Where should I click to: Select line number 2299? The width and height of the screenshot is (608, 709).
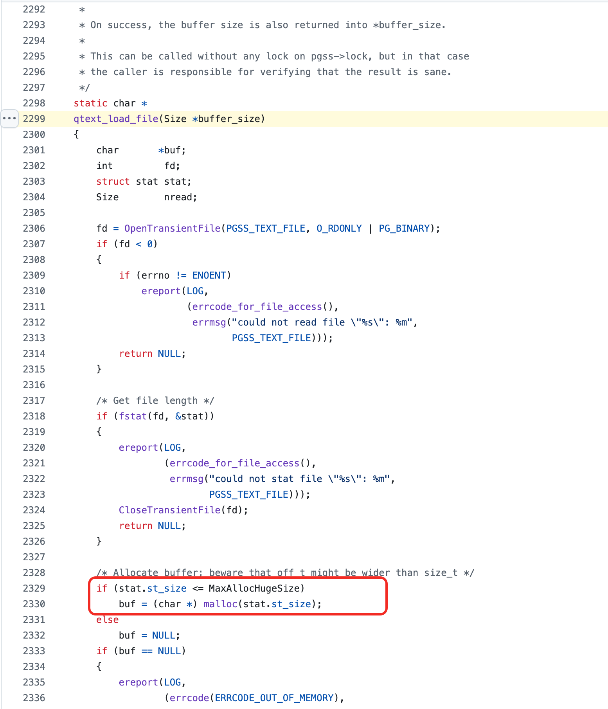pyautogui.click(x=34, y=119)
